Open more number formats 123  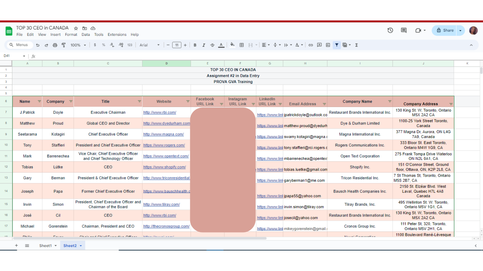click(130, 45)
